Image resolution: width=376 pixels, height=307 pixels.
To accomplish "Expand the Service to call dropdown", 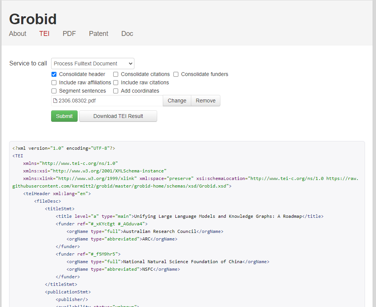I will pyautogui.click(x=93, y=64).
